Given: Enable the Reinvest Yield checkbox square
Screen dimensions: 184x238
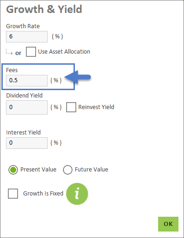Looking at the screenshot, I should point(71,107).
